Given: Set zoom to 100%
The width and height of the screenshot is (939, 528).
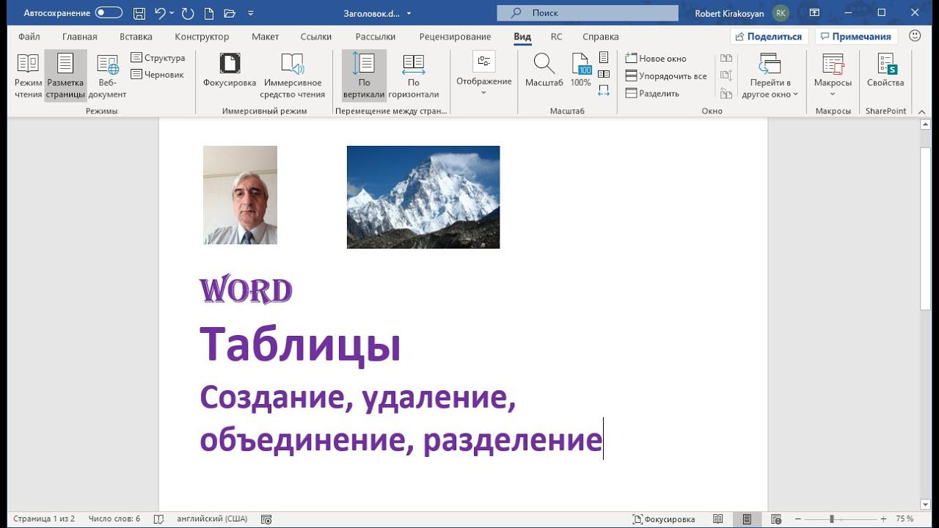Looking at the screenshot, I should pyautogui.click(x=581, y=71).
